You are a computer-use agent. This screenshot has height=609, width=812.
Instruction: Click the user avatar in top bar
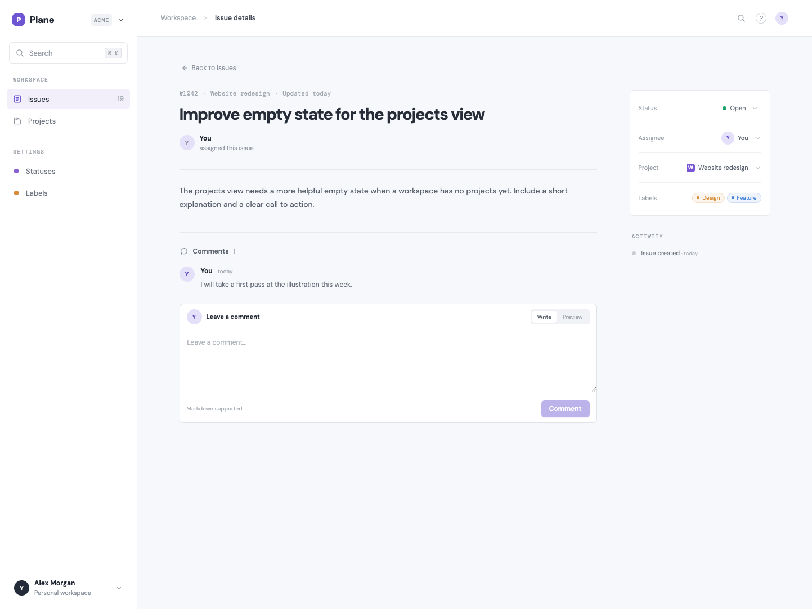[x=782, y=18]
